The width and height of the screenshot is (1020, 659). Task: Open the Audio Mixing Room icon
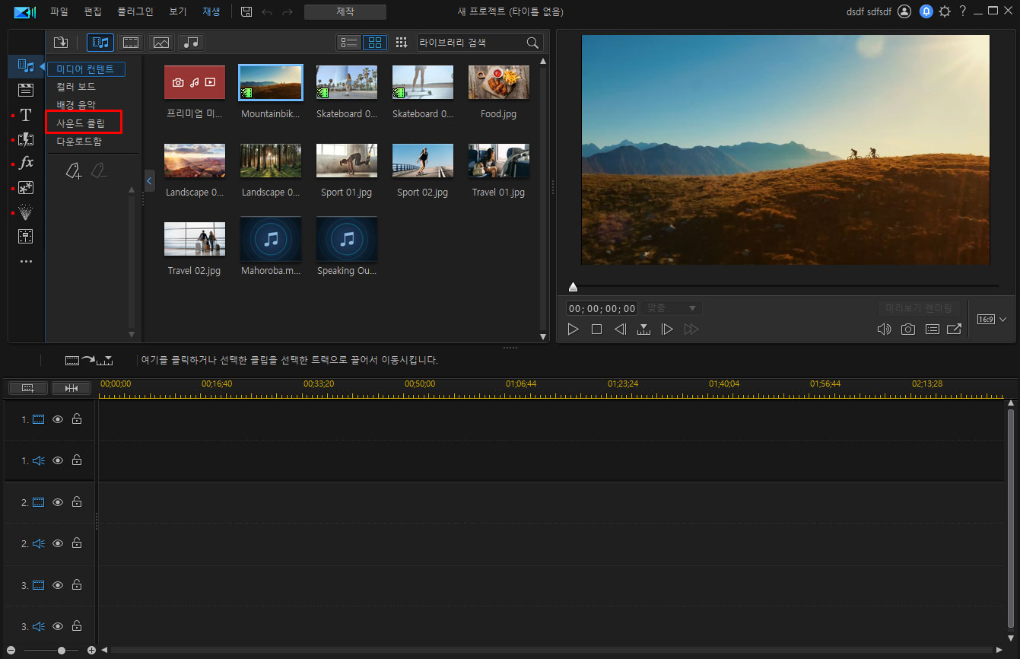pyautogui.click(x=26, y=237)
